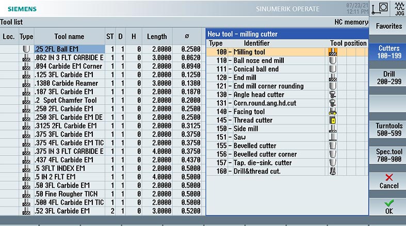The width and height of the screenshot is (406, 226).
Task: Click the Tool position column header
Action: click(348, 43)
